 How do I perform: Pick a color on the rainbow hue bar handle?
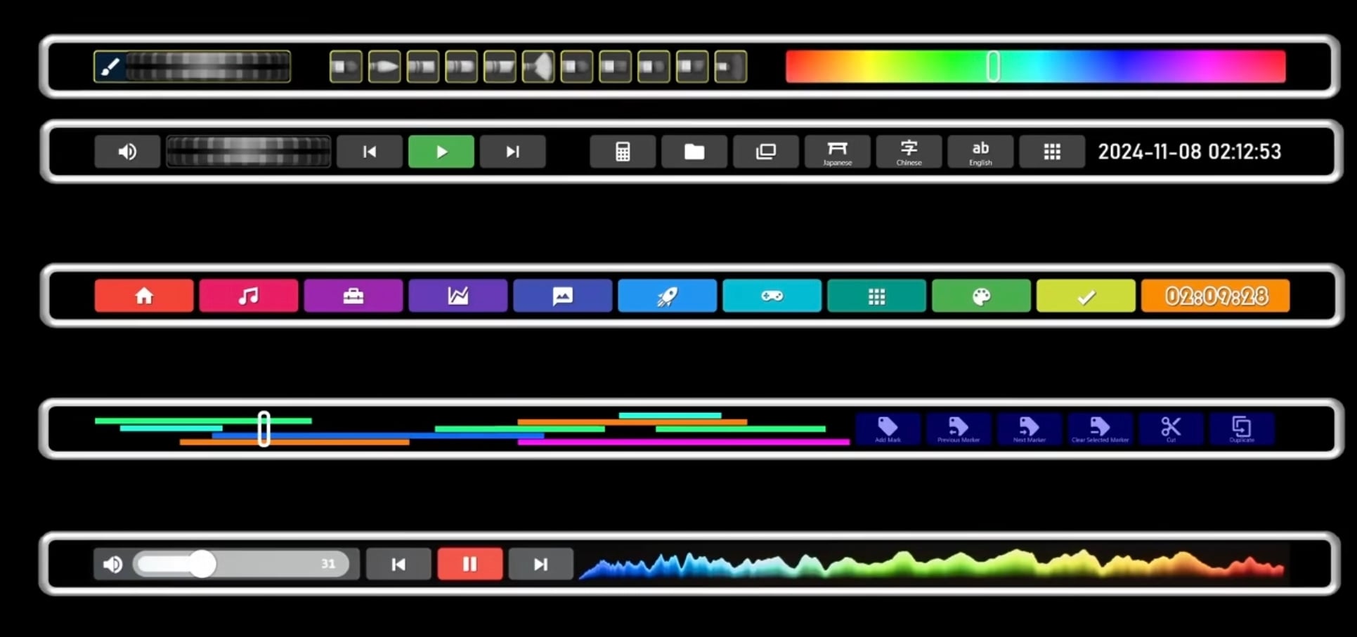pyautogui.click(x=993, y=66)
